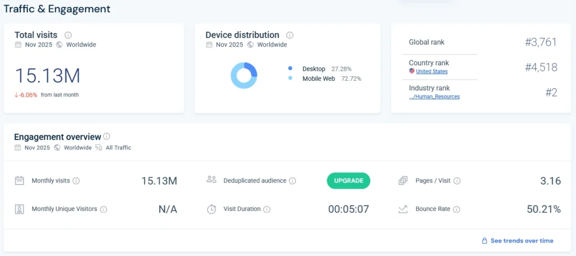576x256 pixels.
Task: Click the Visit Duration stopwatch icon
Action: [x=211, y=209]
